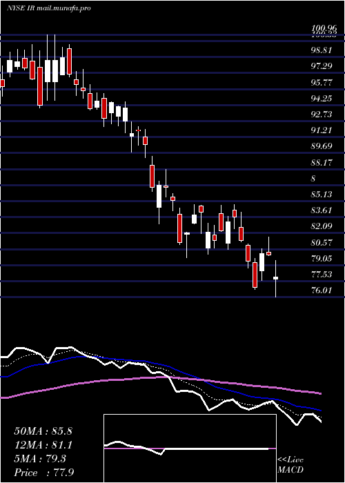Select the 88.17 price axis label
The width and height of the screenshot is (345, 483).
tap(322, 162)
